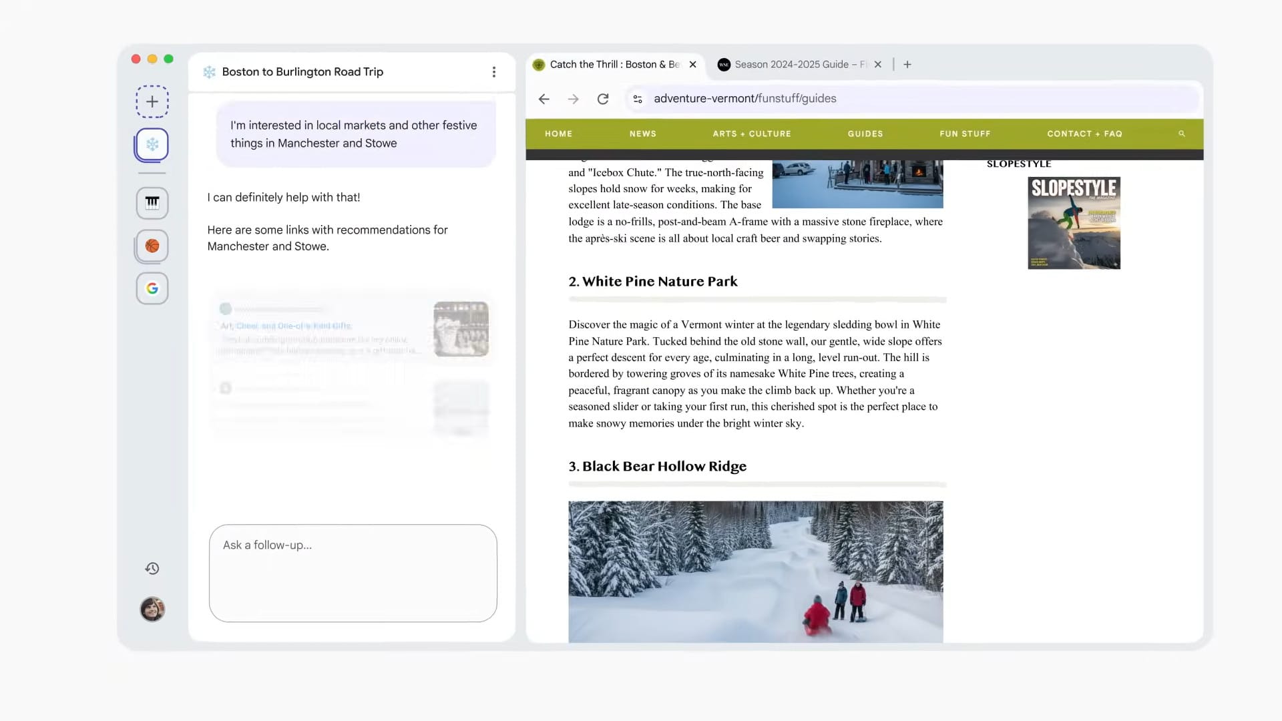
Task: Open the basketball sidebar icon
Action: tap(152, 246)
